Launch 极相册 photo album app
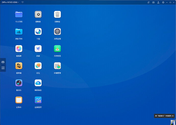176x125 pixels. click(19, 49)
